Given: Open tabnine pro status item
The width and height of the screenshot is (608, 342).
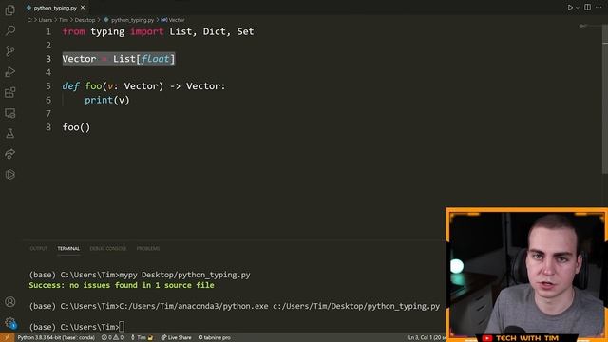Looking at the screenshot, I should [x=215, y=338].
